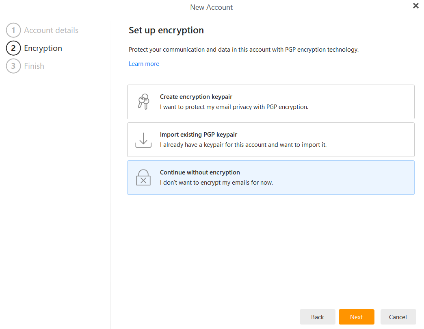Screen dimensions: 424x329
Task: Go back with the Back button
Action: [317, 317]
